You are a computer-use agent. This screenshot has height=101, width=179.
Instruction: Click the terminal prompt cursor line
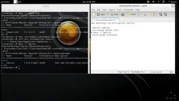tap(11, 68)
